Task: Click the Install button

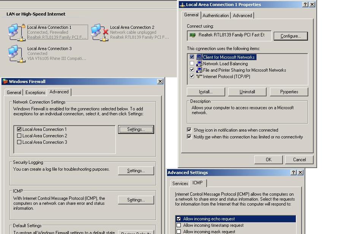Action: (205, 92)
